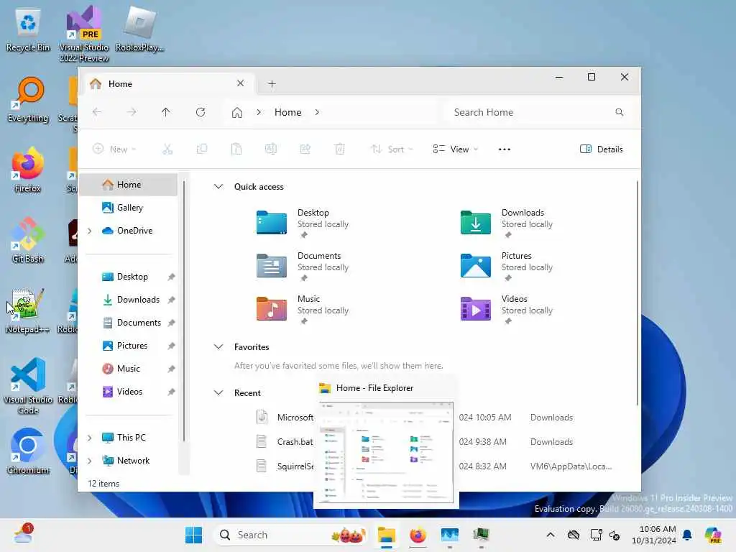This screenshot has height=552, width=736.
Task: Select pinned Pictures in navigation pane
Action: pos(129,346)
